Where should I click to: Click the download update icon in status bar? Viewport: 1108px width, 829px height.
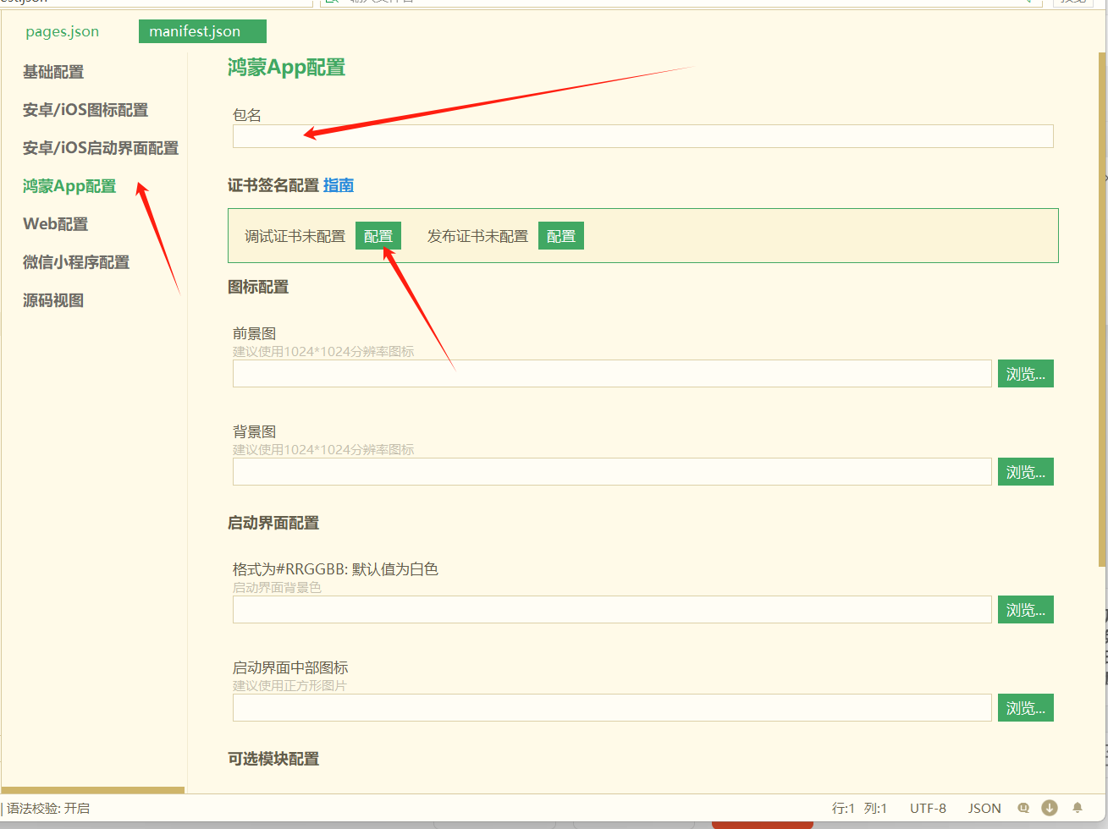[x=1050, y=808]
